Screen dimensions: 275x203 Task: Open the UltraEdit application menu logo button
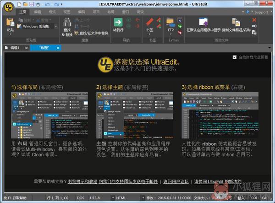(x=9, y=7)
